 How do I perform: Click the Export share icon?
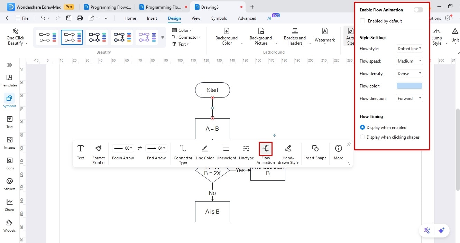tap(91, 18)
